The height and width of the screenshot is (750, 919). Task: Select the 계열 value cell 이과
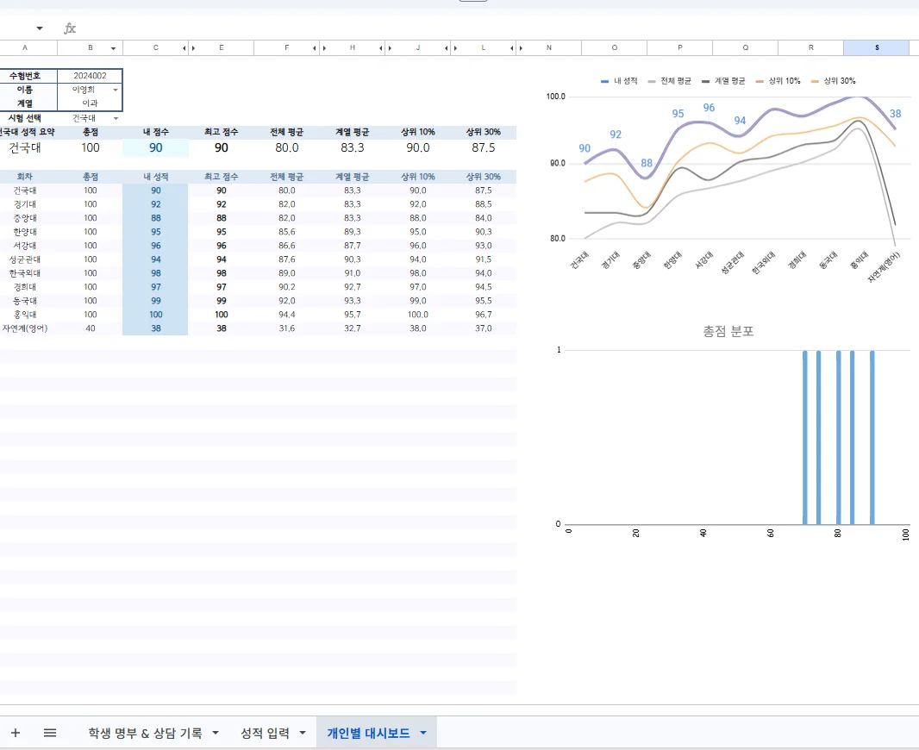point(90,103)
